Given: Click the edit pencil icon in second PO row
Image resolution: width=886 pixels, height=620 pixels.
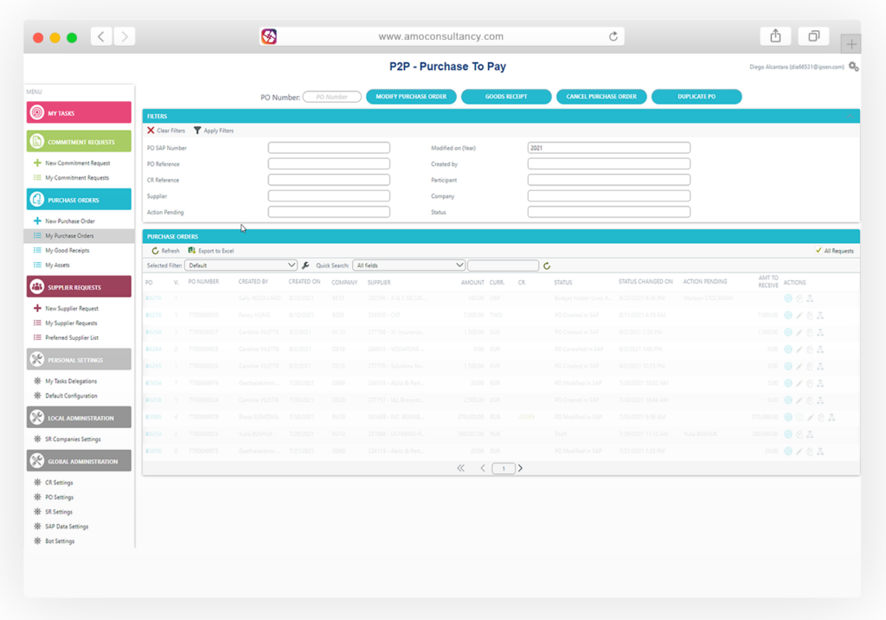Looking at the screenshot, I should [x=799, y=315].
